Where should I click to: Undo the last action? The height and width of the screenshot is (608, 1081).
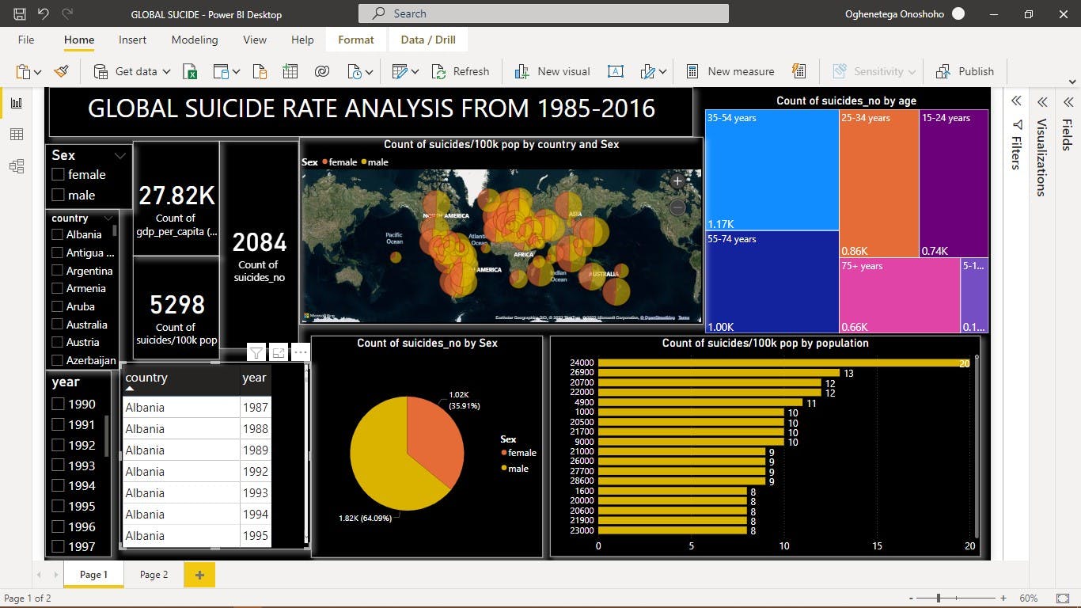(44, 13)
